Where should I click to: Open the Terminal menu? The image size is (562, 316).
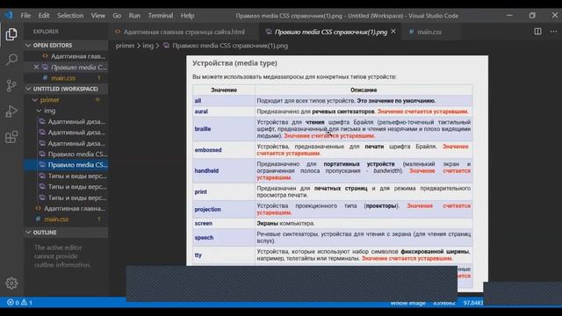(161, 16)
